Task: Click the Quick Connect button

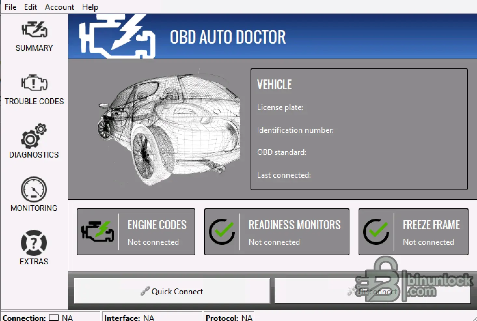Action: tap(172, 291)
